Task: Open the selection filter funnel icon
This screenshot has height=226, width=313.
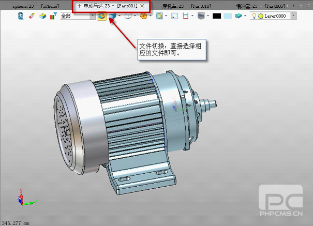Action: click(53, 16)
